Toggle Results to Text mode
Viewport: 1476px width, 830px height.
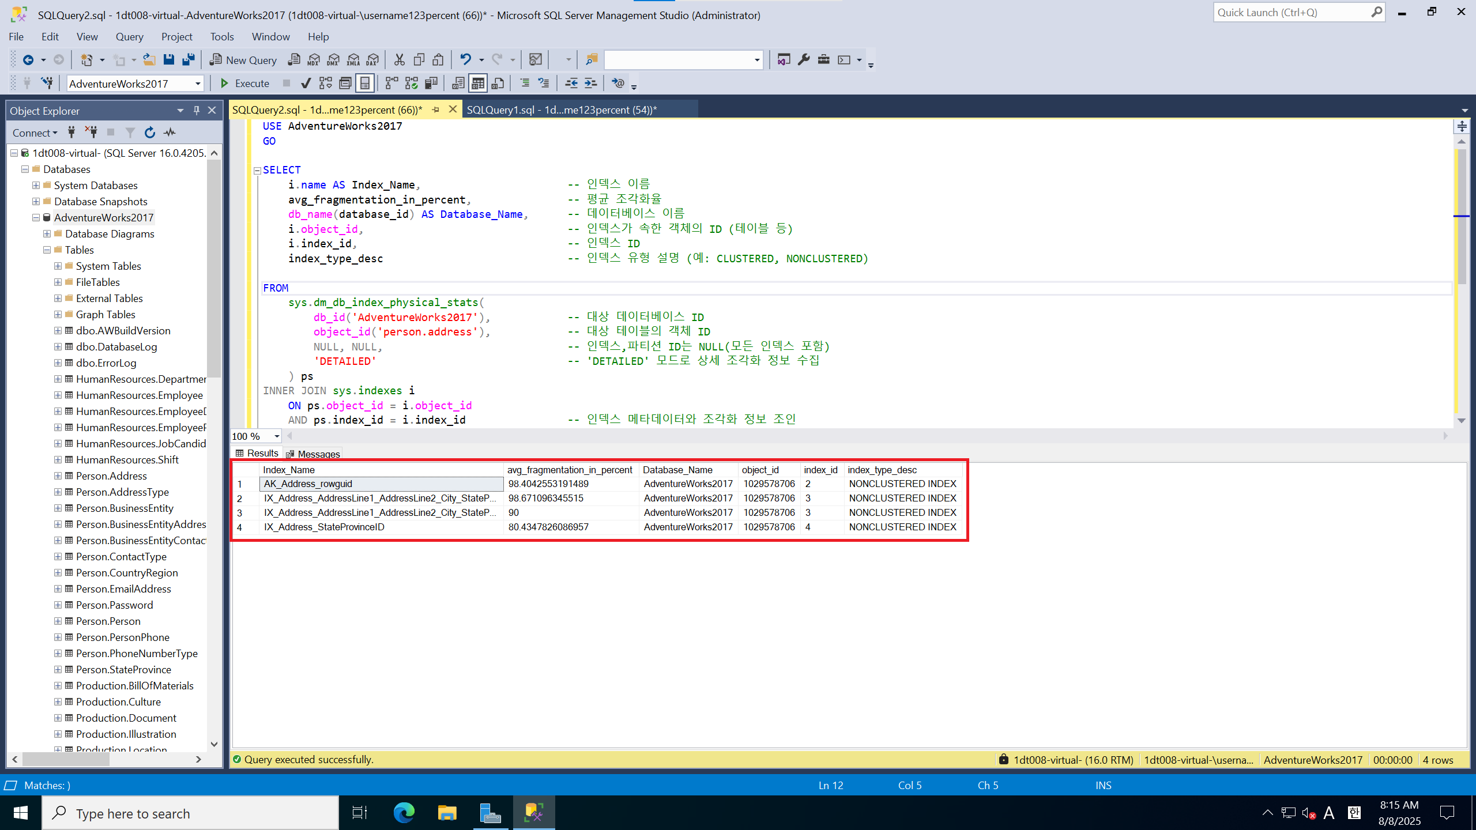tap(458, 84)
